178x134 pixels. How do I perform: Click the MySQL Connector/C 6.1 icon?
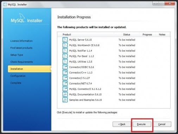(x=65, y=89)
